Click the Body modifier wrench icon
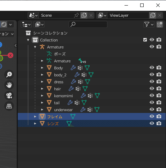This screenshot has width=166, height=168. point(73,68)
